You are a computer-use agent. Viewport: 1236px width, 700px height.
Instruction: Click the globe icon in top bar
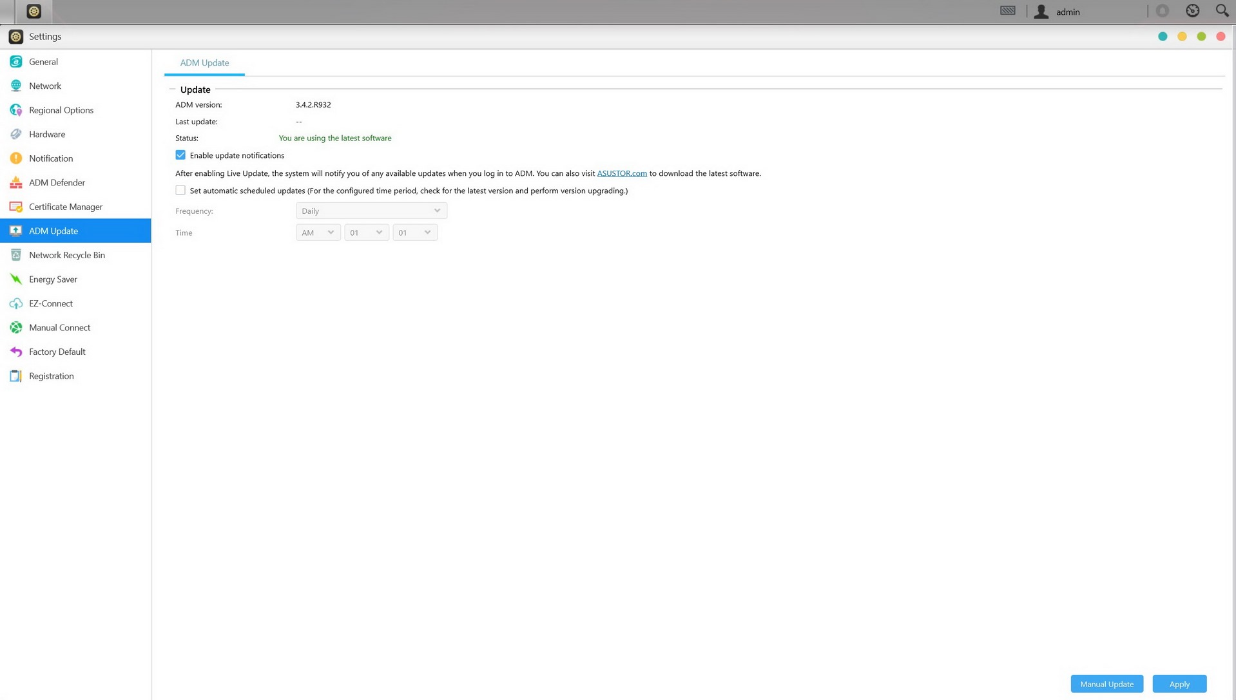pyautogui.click(x=1193, y=10)
